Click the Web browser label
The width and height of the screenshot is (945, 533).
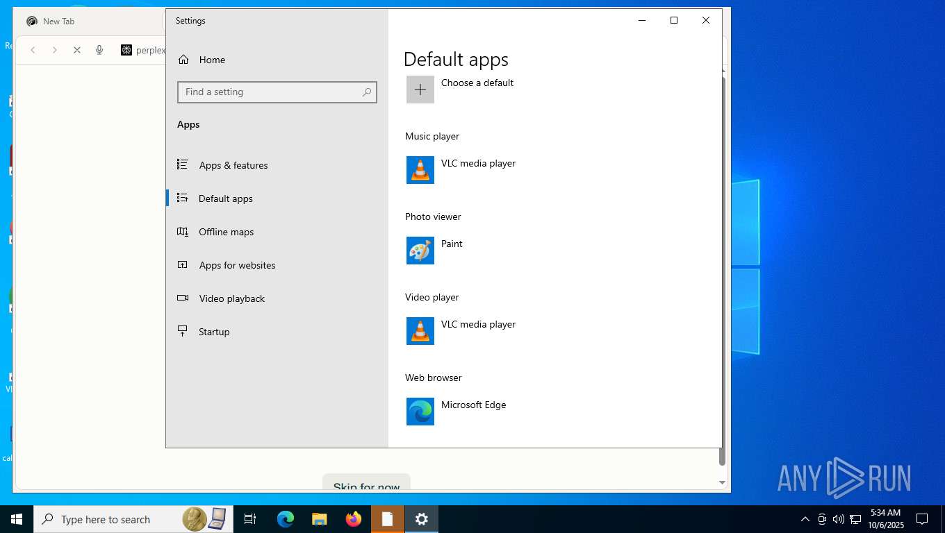(x=434, y=378)
